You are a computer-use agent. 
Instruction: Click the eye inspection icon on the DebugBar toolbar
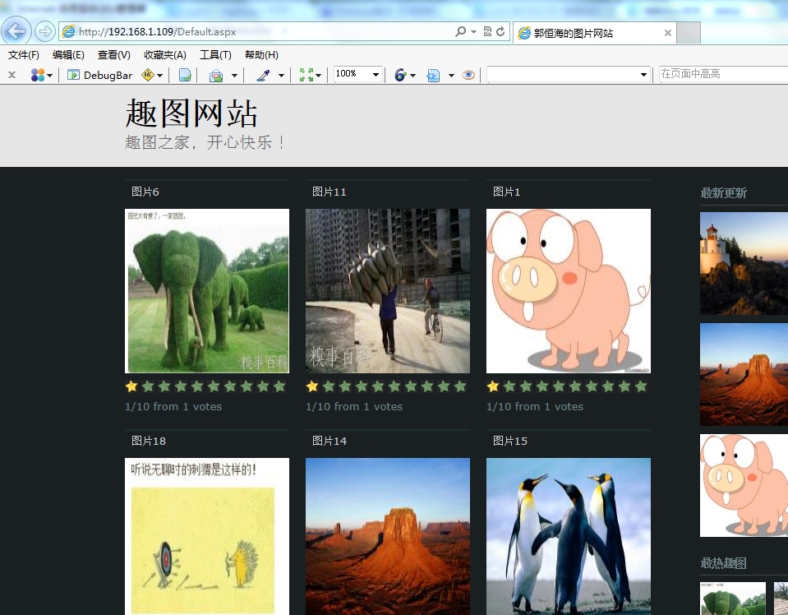(x=468, y=74)
